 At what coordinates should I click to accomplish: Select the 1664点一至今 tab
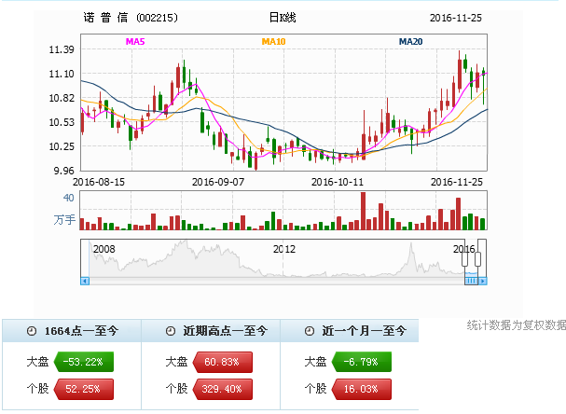pos(72,331)
